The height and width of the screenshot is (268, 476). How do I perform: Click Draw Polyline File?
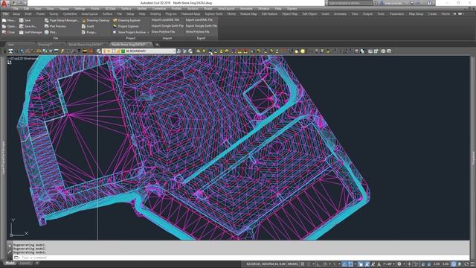pyautogui.click(x=163, y=31)
